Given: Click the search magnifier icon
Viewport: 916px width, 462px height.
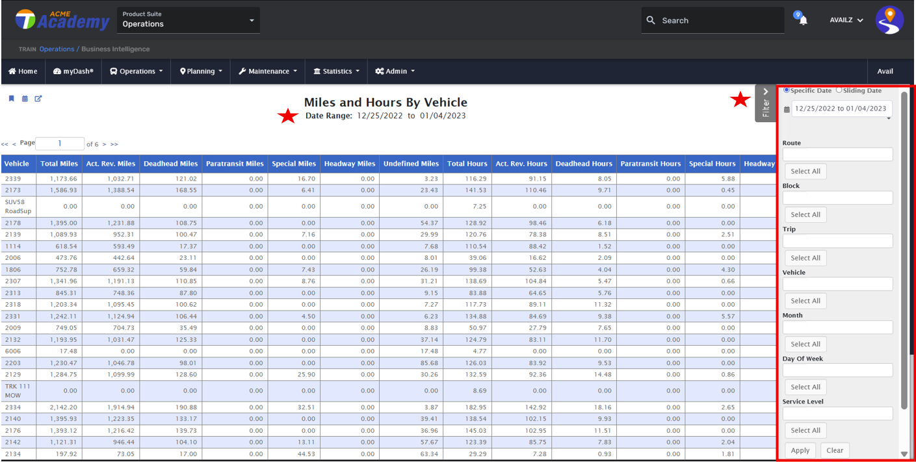Looking at the screenshot, I should [x=651, y=20].
